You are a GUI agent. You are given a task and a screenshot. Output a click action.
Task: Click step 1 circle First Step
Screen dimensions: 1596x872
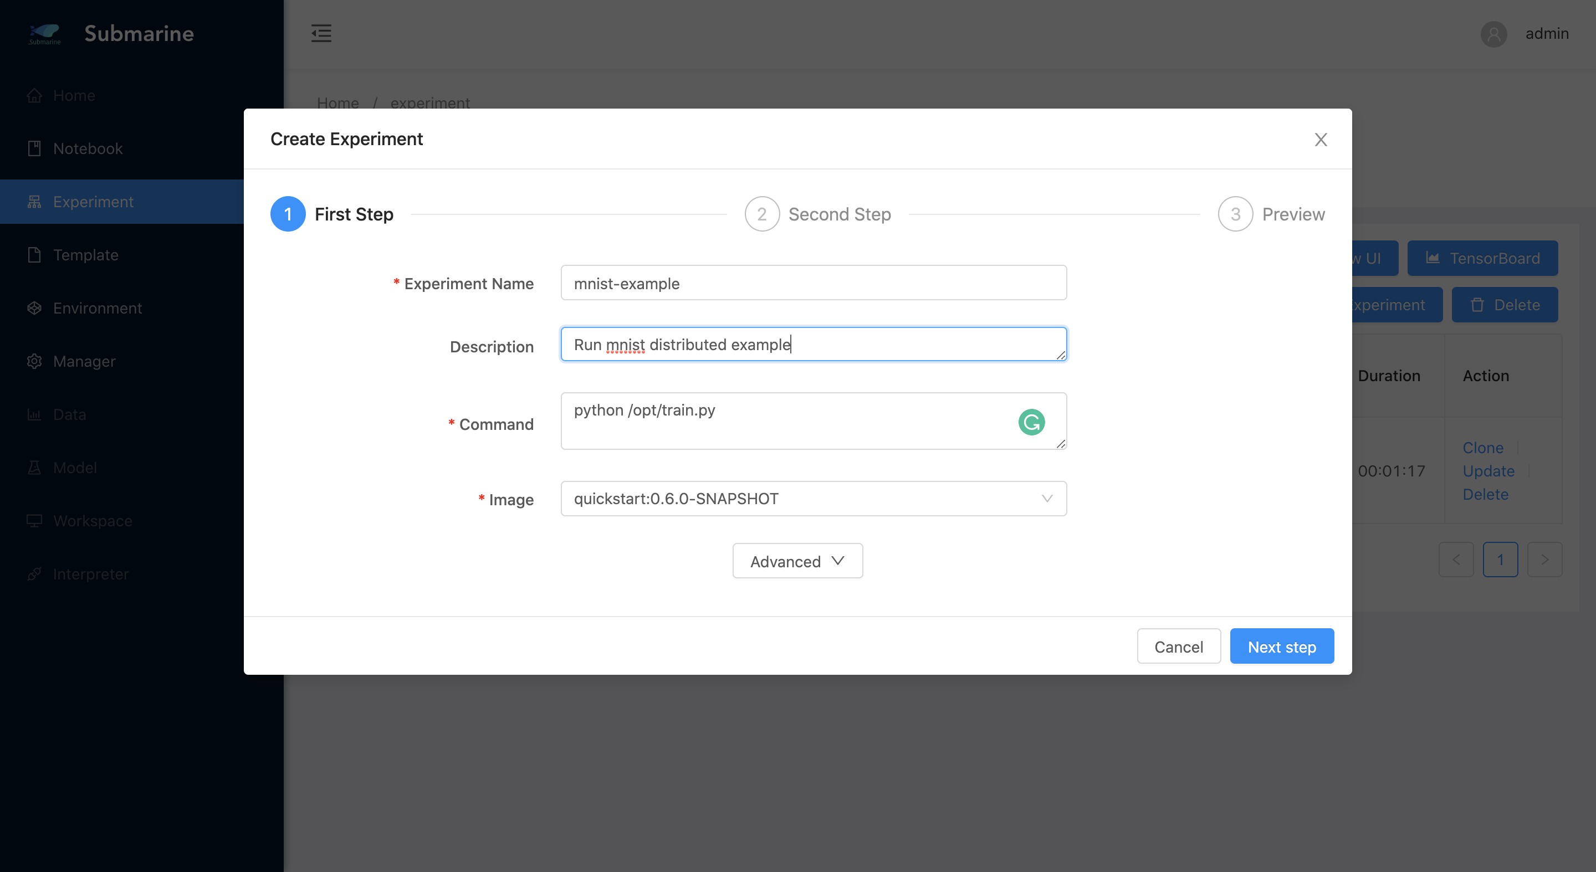coord(288,214)
